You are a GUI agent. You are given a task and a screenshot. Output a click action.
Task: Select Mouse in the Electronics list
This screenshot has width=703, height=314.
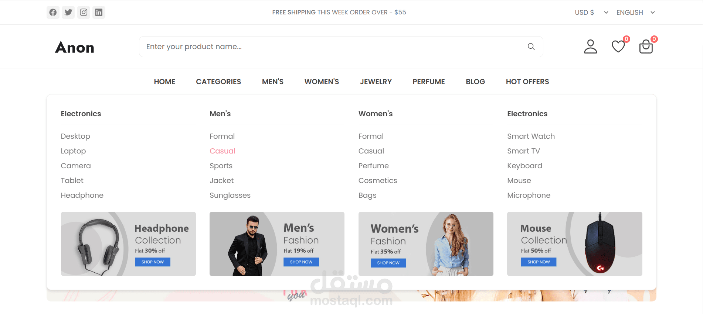click(x=519, y=180)
